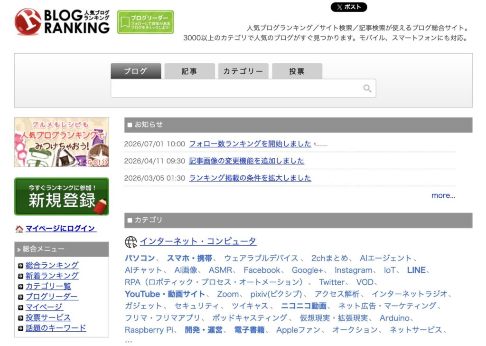Click the Blog Ranking logo

coord(62,22)
